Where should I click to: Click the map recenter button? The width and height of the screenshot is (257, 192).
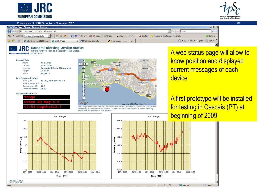click(x=83, y=64)
